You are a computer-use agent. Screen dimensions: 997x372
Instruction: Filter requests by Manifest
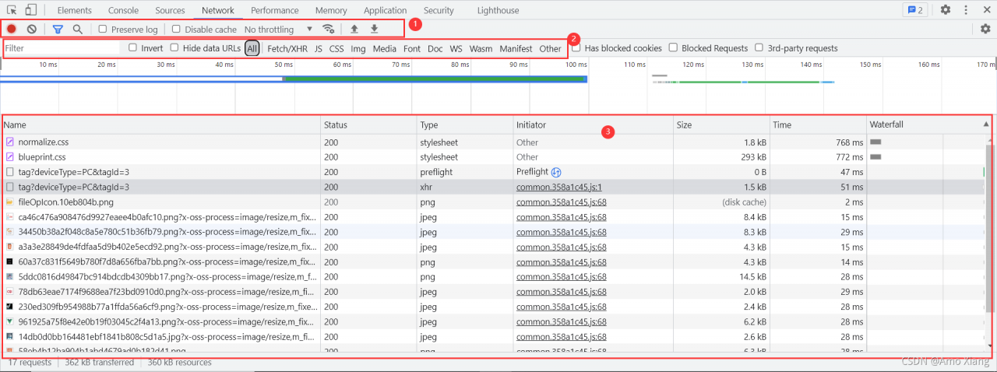click(x=516, y=48)
